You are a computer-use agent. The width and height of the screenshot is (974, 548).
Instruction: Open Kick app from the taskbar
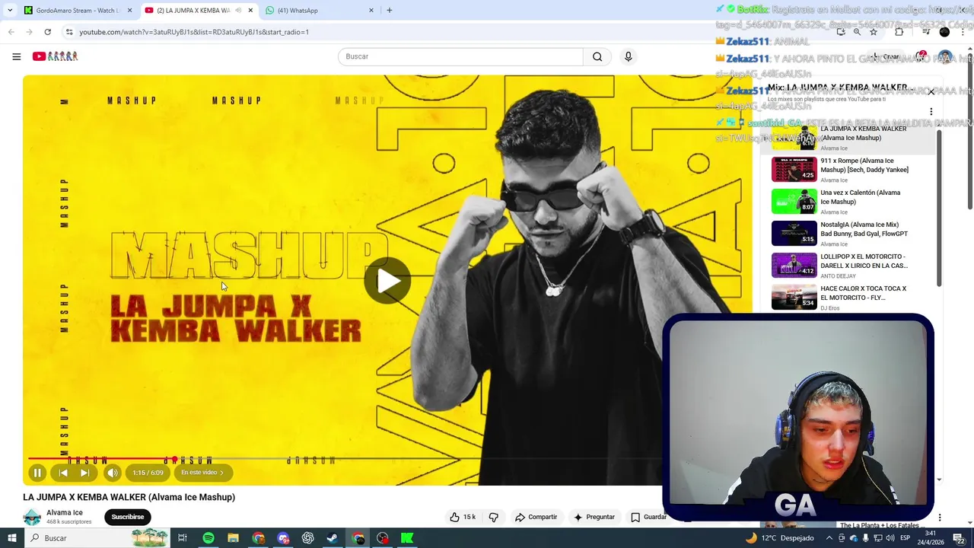coord(407,538)
